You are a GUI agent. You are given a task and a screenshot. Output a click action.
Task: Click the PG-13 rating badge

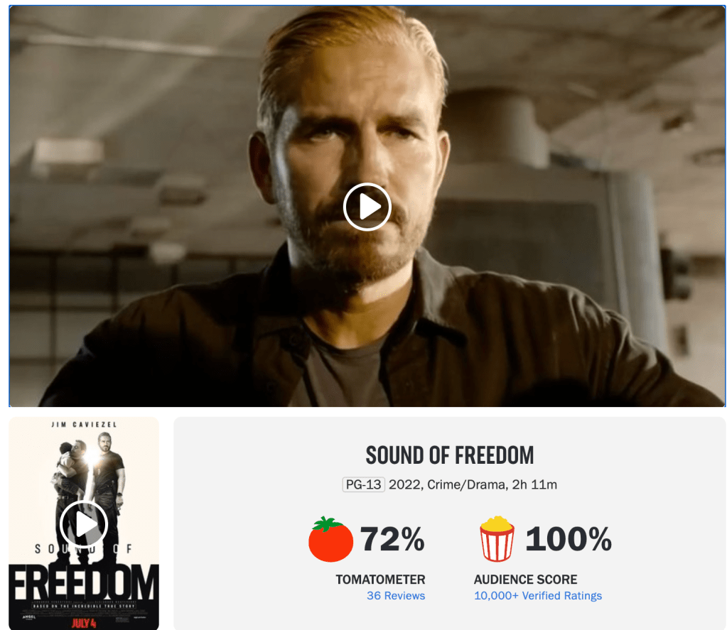364,484
